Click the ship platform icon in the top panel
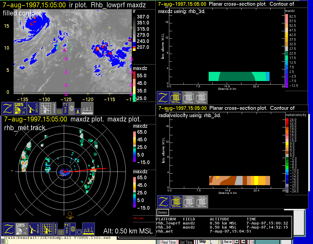Screen dimensions: 313x244 point(87,108)
